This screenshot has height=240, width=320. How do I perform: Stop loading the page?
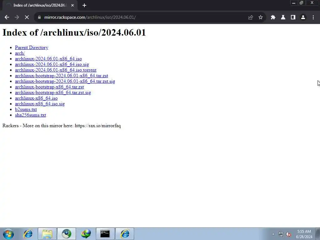(27, 17)
